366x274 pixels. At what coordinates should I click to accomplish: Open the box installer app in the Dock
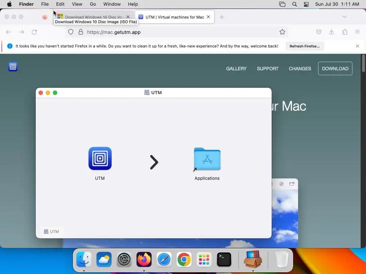click(x=253, y=259)
